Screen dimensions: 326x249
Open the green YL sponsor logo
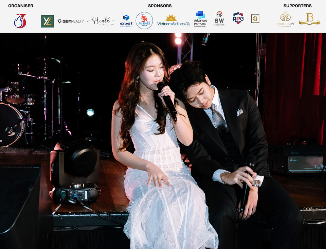(48, 21)
